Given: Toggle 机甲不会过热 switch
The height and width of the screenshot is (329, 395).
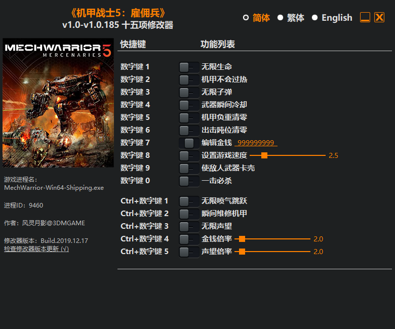Looking at the screenshot, I should click(x=189, y=80).
